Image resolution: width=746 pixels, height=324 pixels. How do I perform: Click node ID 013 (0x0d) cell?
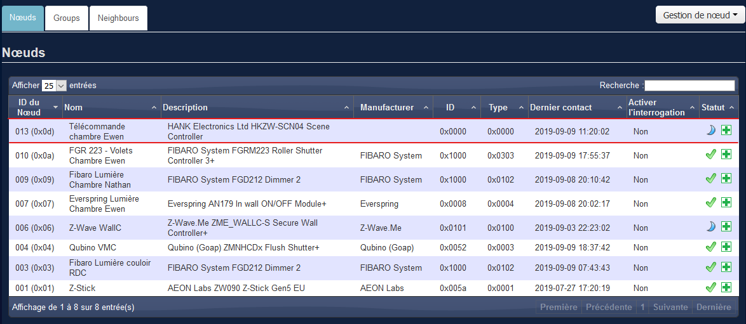[x=36, y=131]
